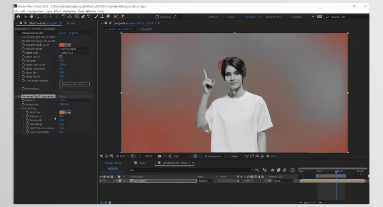Toggle Advanced Spill Suppressor fx on/off
383x207 pixels.
click(20, 97)
